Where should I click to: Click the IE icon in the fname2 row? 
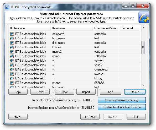tap(12, 52)
